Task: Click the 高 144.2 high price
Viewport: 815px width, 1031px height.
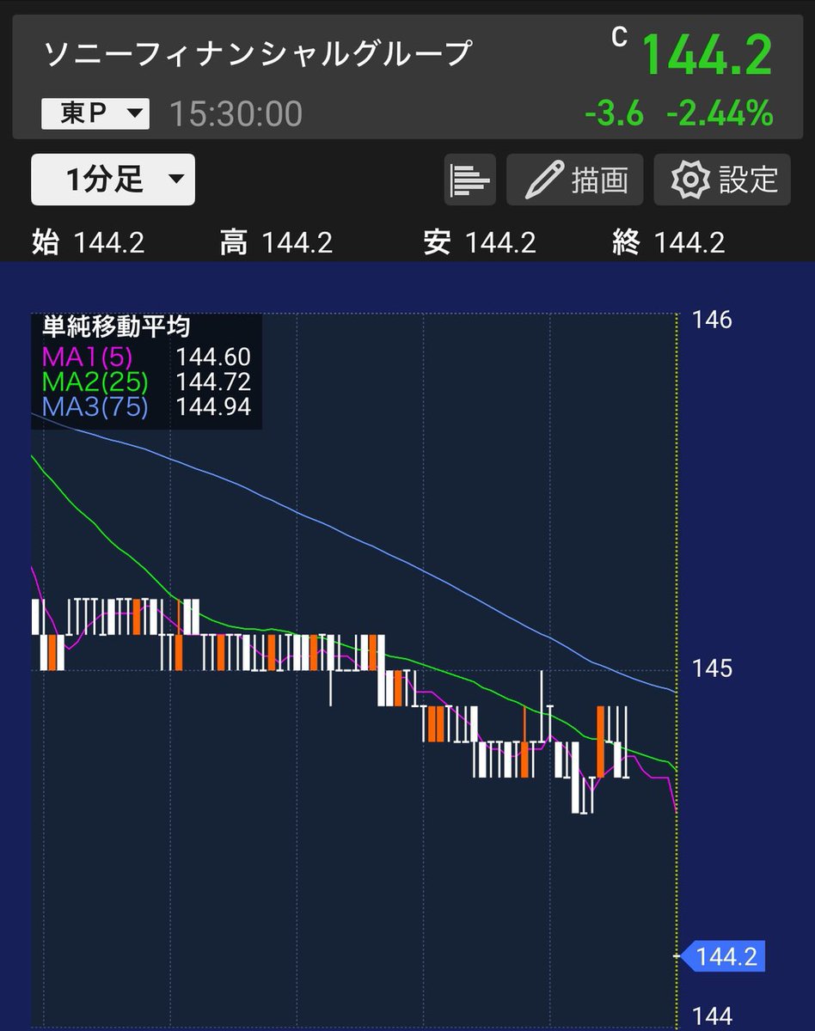Action: point(276,243)
